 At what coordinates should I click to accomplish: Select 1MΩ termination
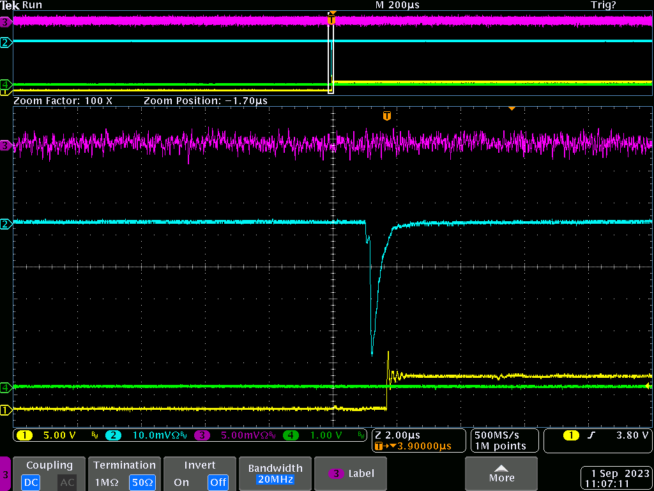tap(105, 482)
